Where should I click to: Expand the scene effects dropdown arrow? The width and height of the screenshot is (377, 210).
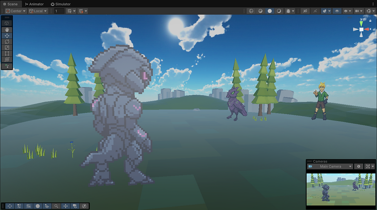click(x=329, y=11)
